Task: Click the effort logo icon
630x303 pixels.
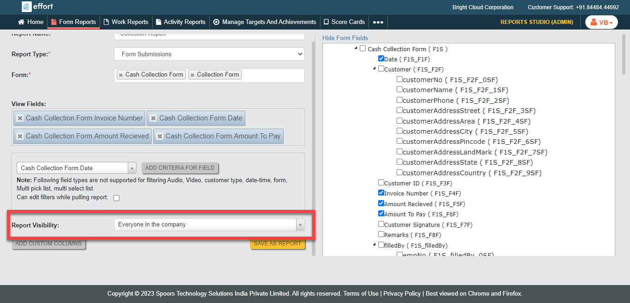Action: [x=27, y=6]
